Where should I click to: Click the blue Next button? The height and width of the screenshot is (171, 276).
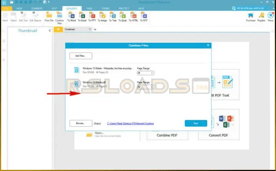(x=196, y=123)
